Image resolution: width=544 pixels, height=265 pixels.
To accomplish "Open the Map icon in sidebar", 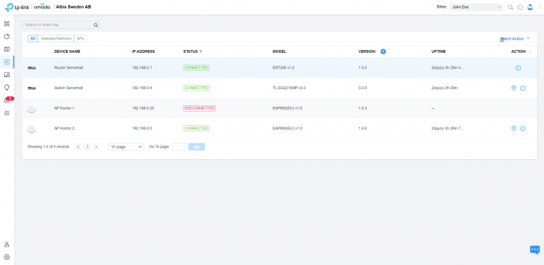I will pyautogui.click(x=6, y=49).
